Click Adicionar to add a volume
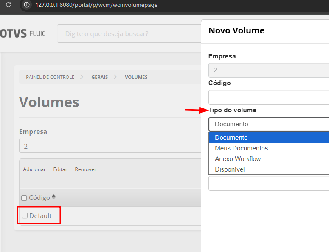This screenshot has height=252, width=329. pyautogui.click(x=34, y=169)
